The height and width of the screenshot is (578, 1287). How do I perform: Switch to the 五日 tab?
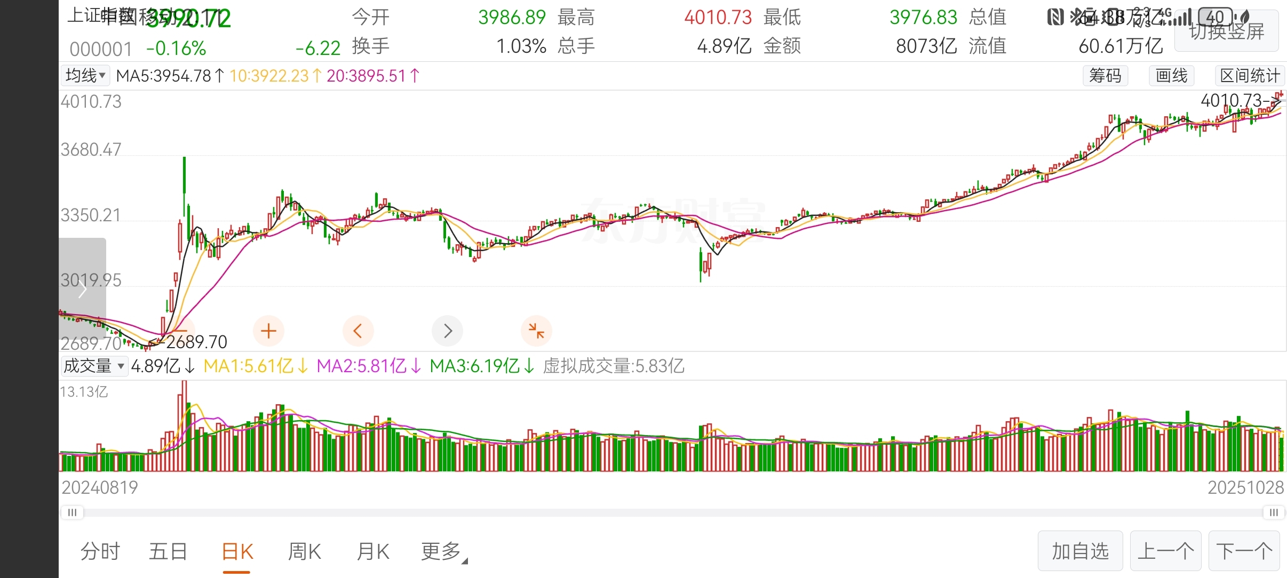click(168, 551)
